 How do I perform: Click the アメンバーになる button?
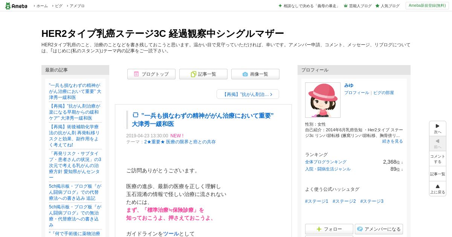click(379, 229)
